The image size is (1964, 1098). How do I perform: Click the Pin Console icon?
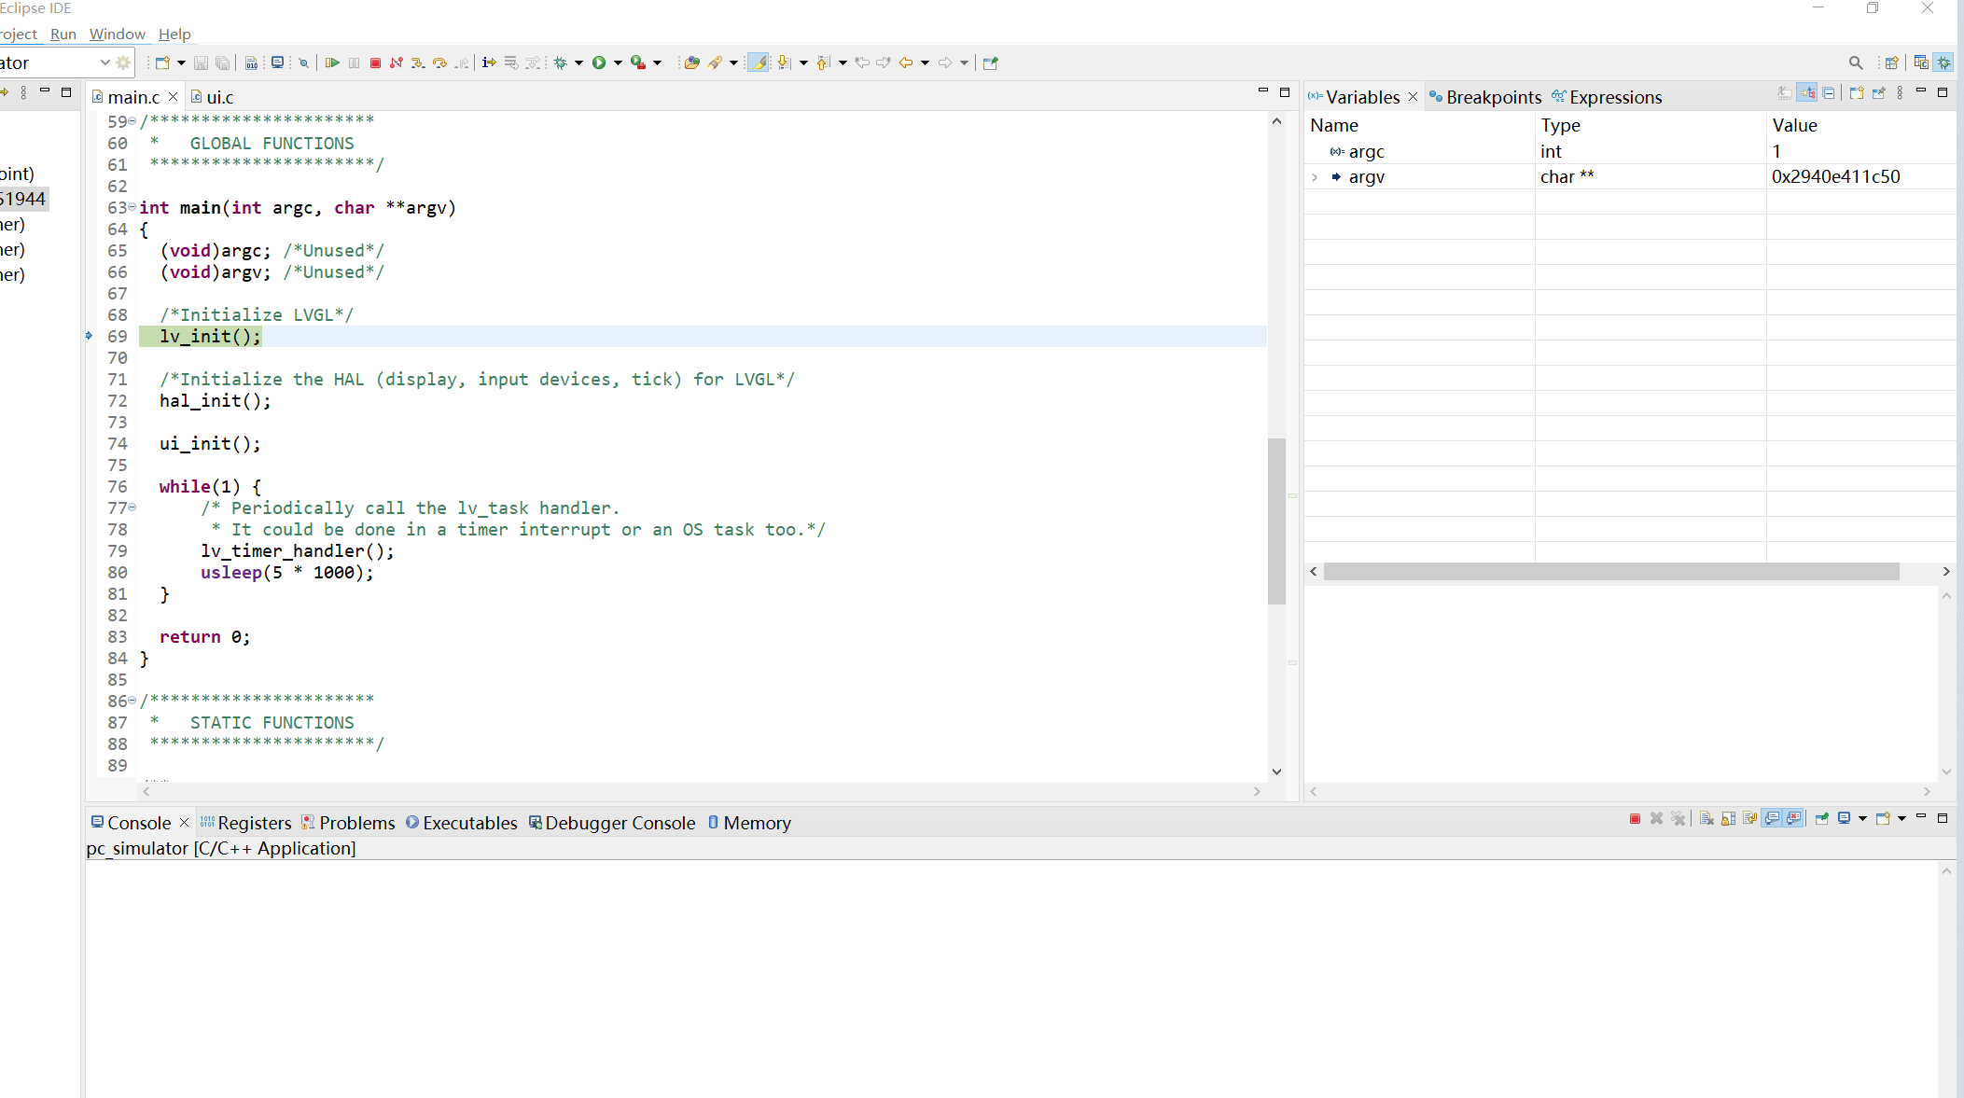coord(1821,818)
